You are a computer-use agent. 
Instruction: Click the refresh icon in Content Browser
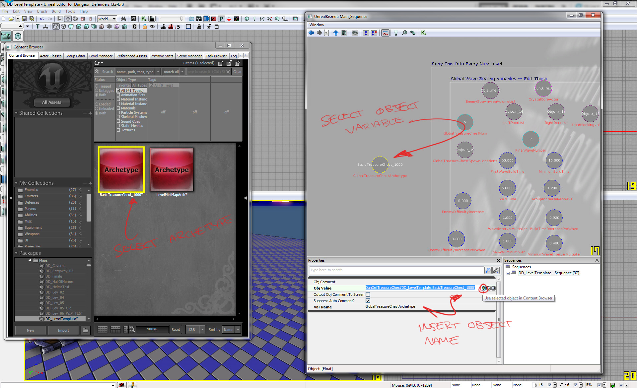[97, 63]
